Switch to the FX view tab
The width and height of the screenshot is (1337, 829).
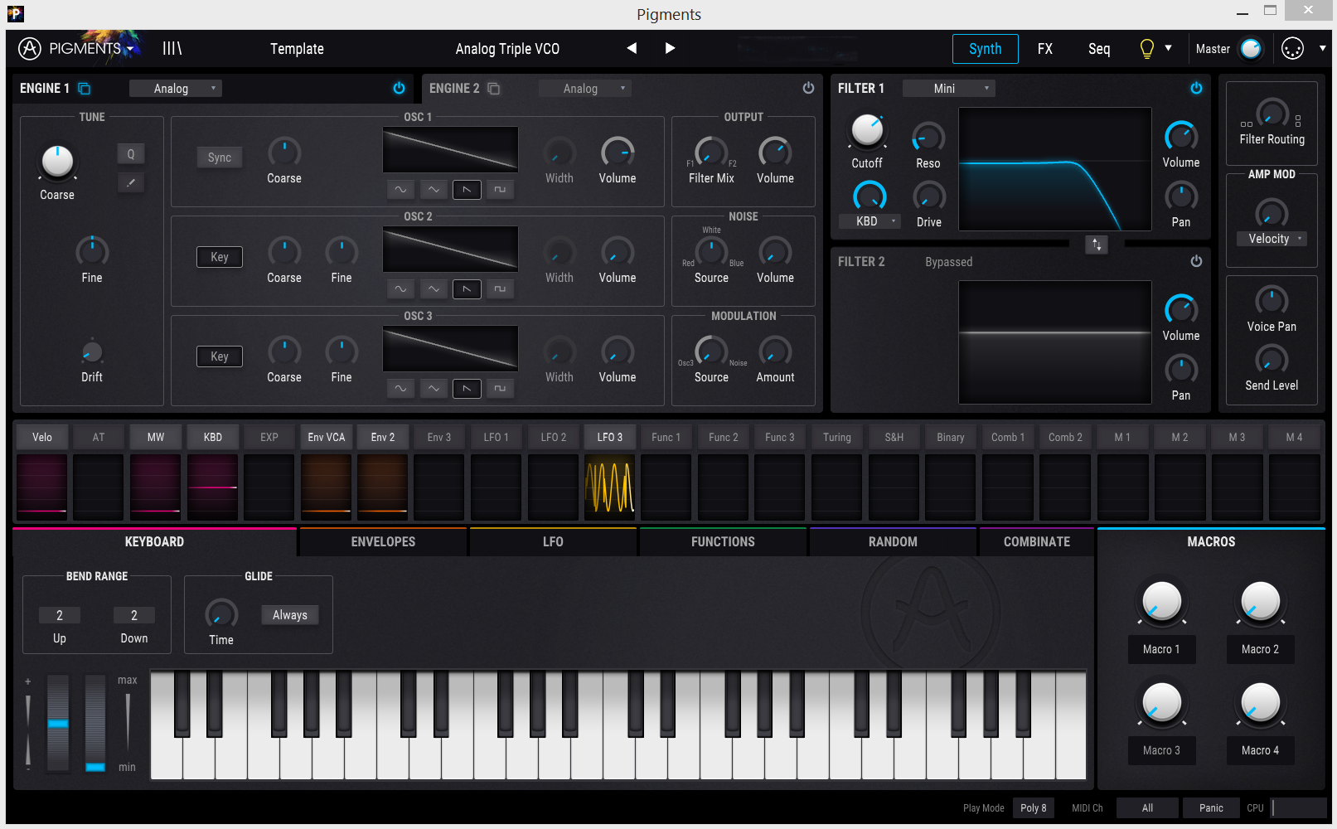coord(1045,49)
